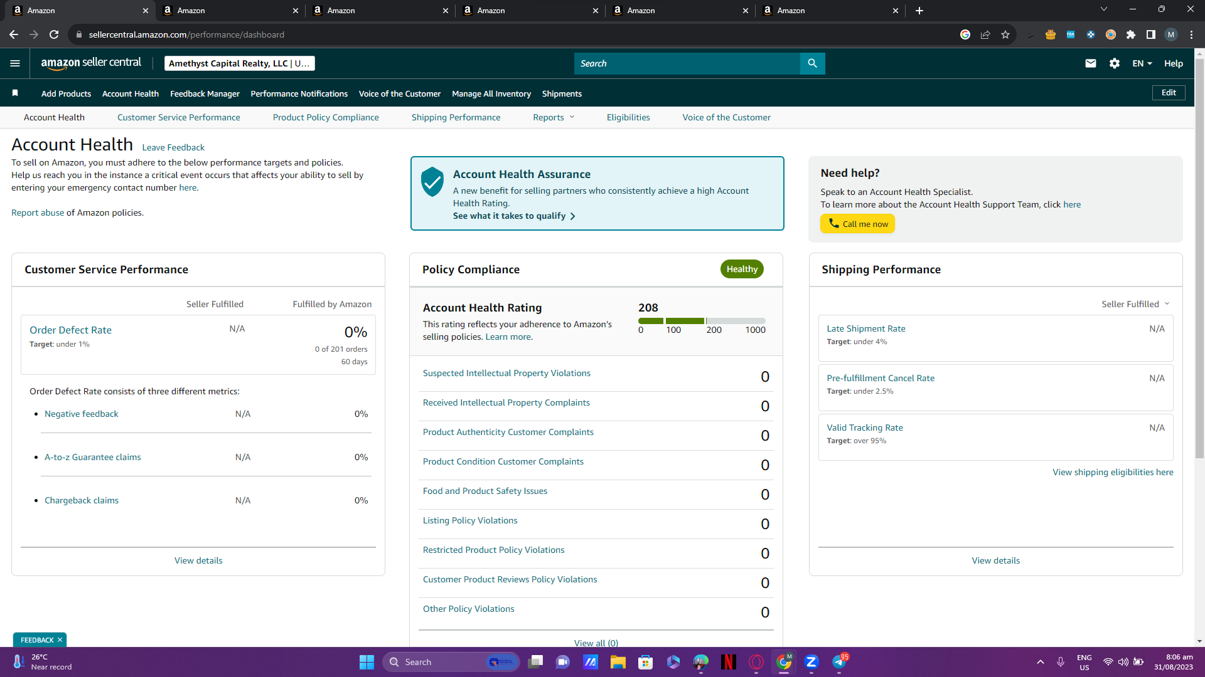The width and height of the screenshot is (1205, 677).
Task: Open Voice of the Customer sub-tab
Action: (x=727, y=117)
